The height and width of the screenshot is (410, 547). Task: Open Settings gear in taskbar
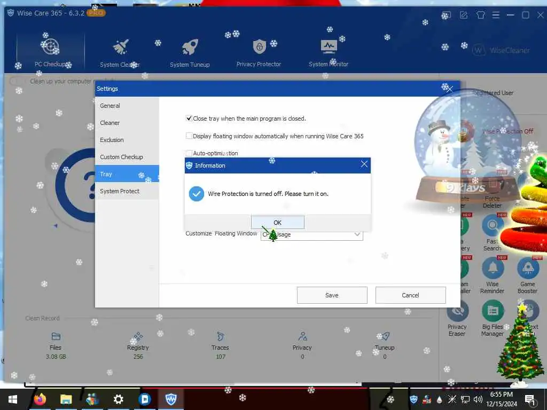click(x=118, y=399)
